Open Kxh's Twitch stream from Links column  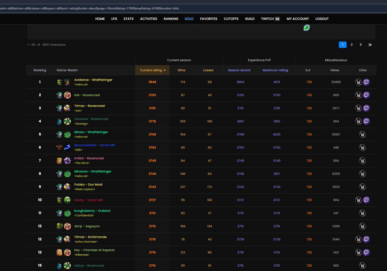coord(366,95)
